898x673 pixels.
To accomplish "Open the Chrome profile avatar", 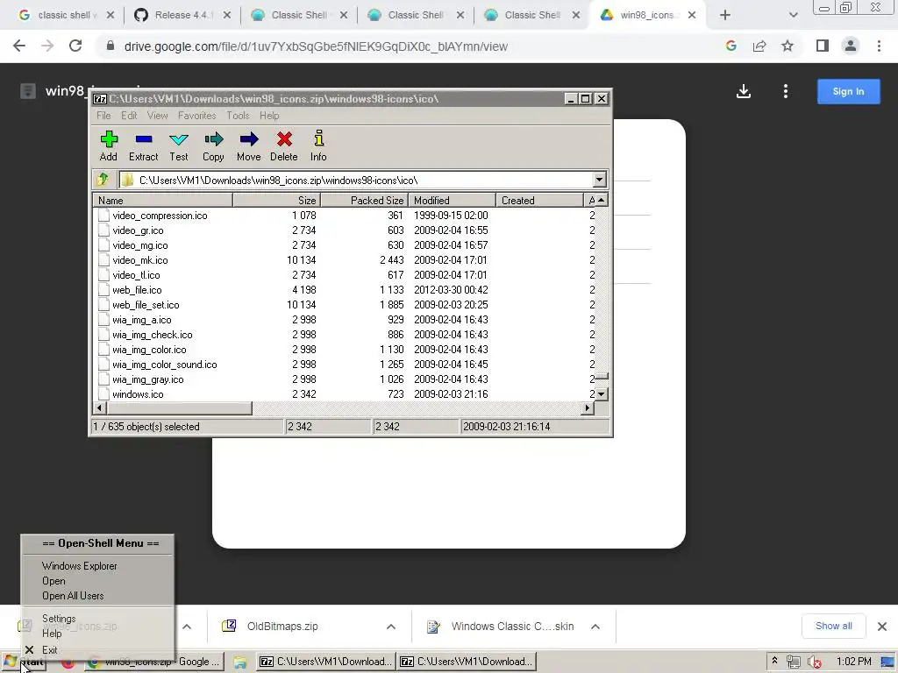I will 851,46.
